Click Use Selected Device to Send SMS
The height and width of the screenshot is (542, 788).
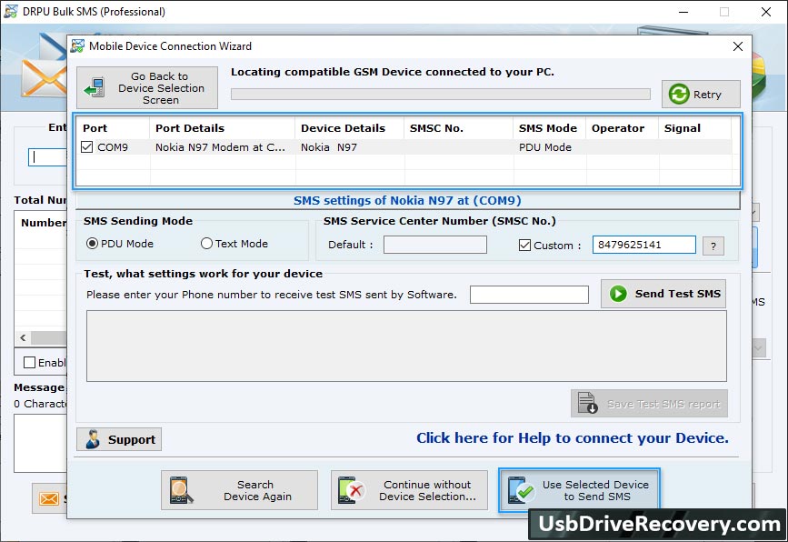[579, 490]
